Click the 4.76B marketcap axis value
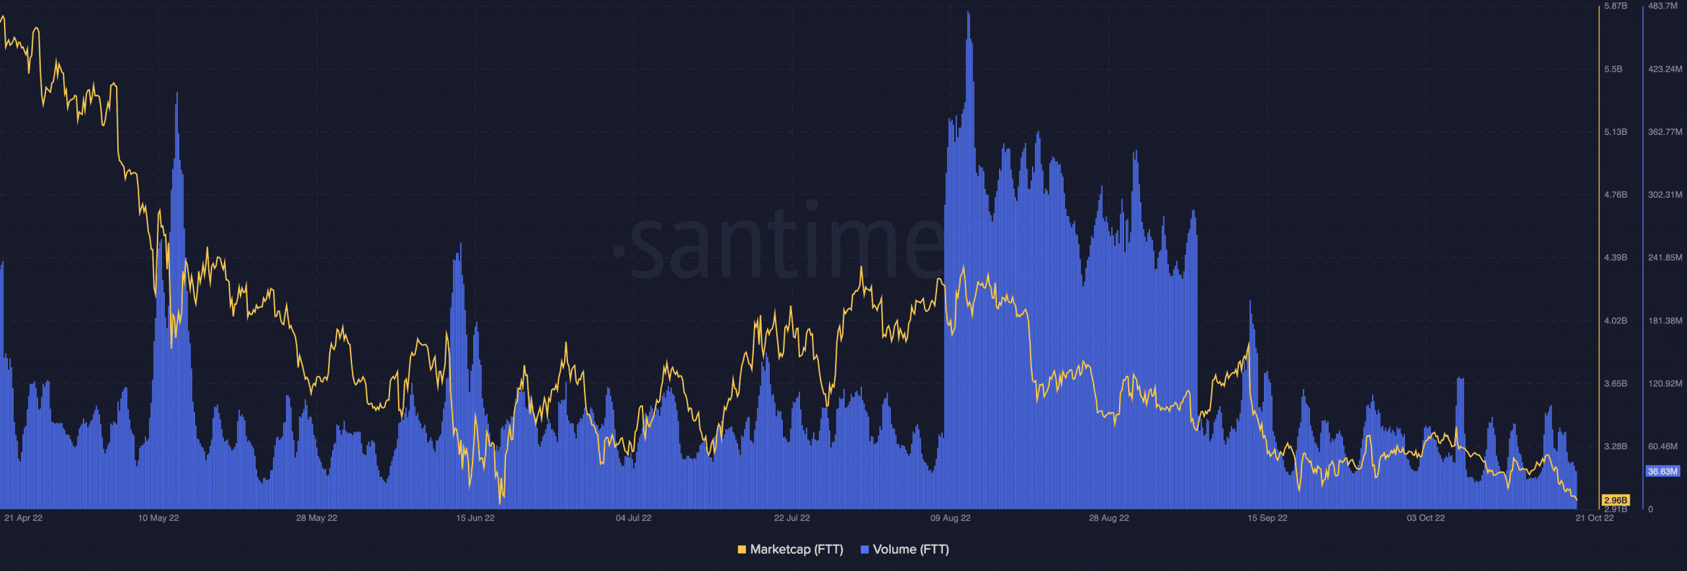The height and width of the screenshot is (571, 1687). [1615, 195]
